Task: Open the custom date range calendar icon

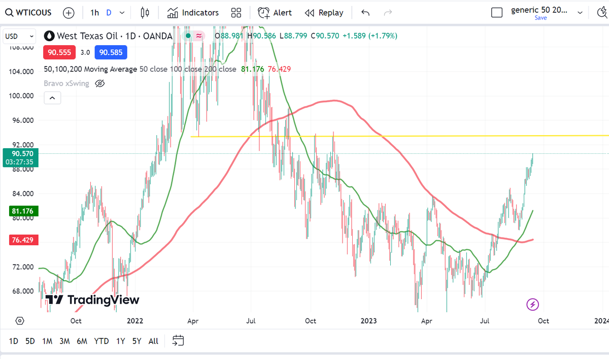Action: pos(178,341)
